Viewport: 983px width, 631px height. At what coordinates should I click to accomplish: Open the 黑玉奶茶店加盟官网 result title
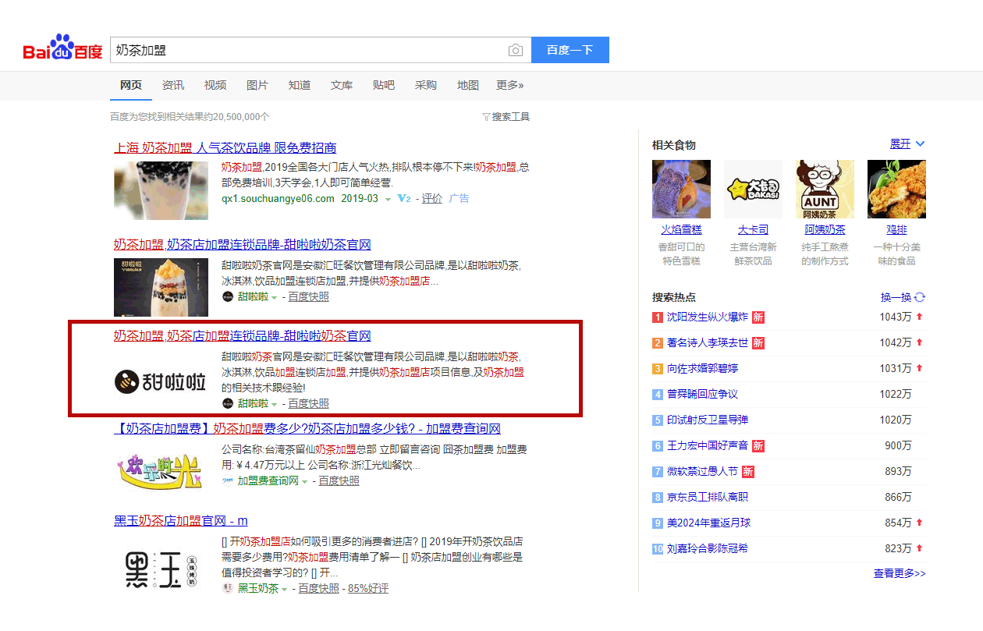181,521
